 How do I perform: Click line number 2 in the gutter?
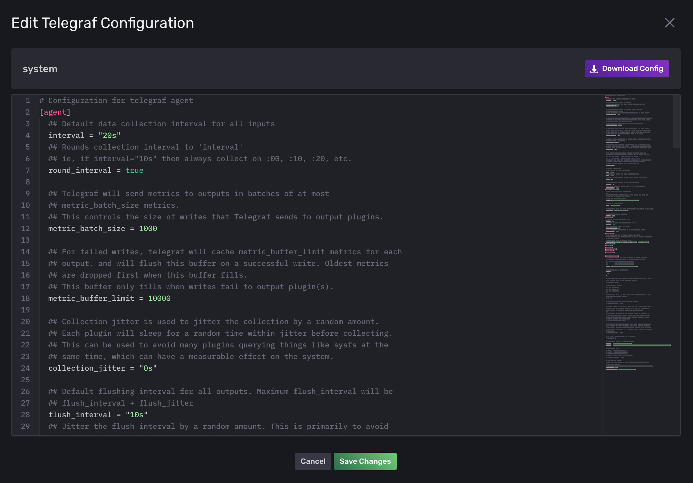point(27,112)
